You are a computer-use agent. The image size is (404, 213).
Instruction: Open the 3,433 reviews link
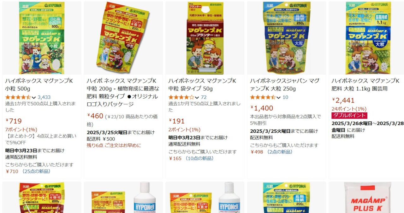(44, 97)
